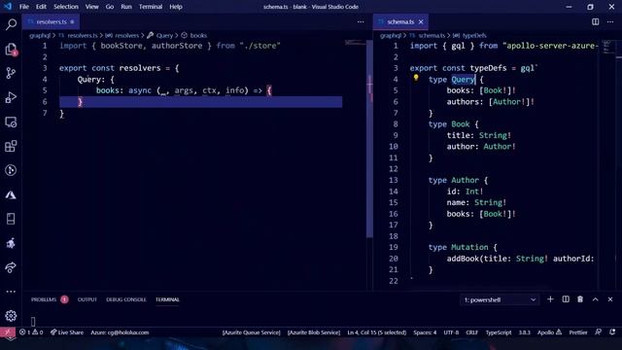Open the terminal selector dropdown '1: powershell'
The width and height of the screenshot is (622, 350).
point(500,299)
